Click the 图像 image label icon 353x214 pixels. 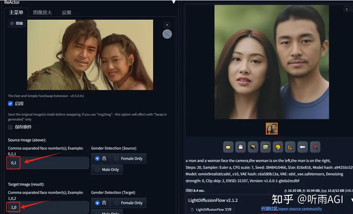(17, 23)
